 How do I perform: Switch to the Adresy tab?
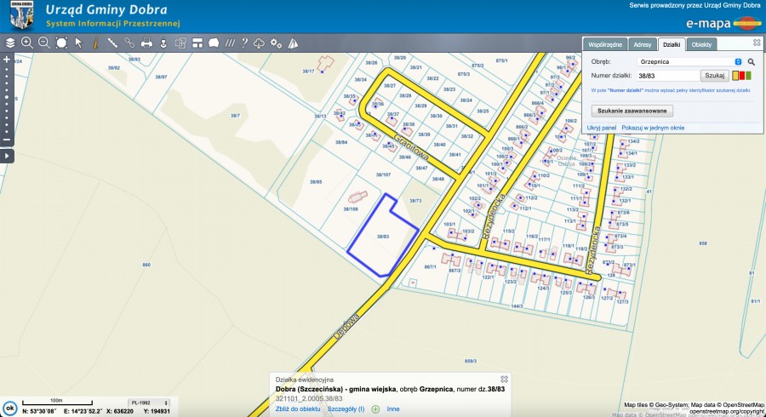point(643,43)
